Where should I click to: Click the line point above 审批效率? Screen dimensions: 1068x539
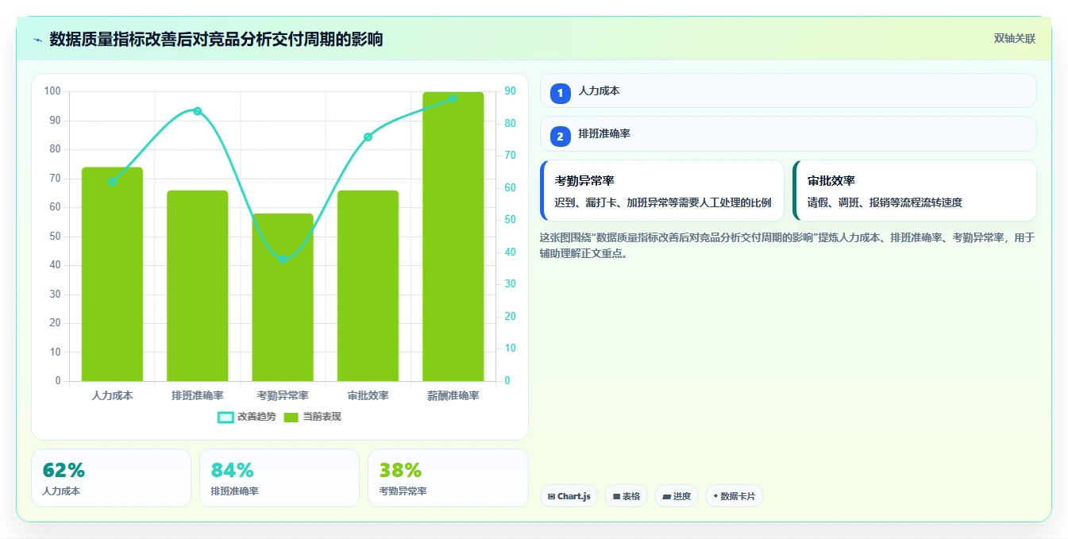368,137
